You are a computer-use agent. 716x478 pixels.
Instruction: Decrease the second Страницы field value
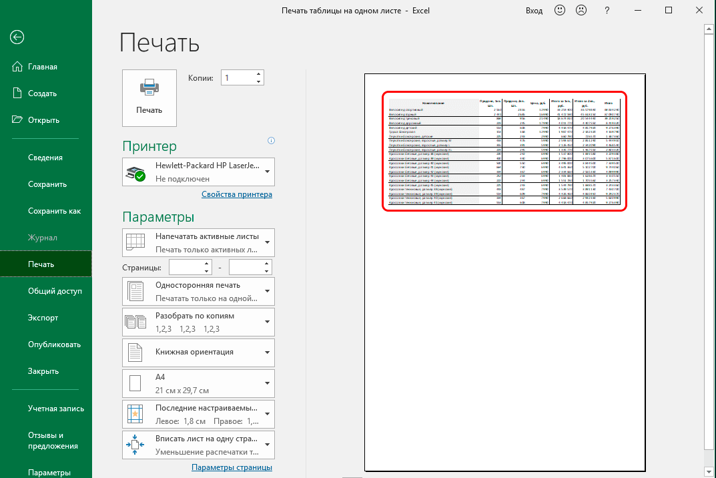[267, 271]
